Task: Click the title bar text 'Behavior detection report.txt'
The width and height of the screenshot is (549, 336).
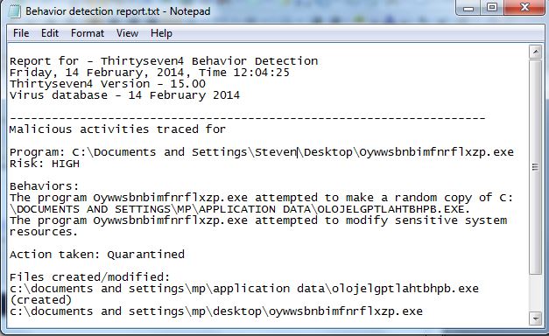Action: [x=93, y=11]
